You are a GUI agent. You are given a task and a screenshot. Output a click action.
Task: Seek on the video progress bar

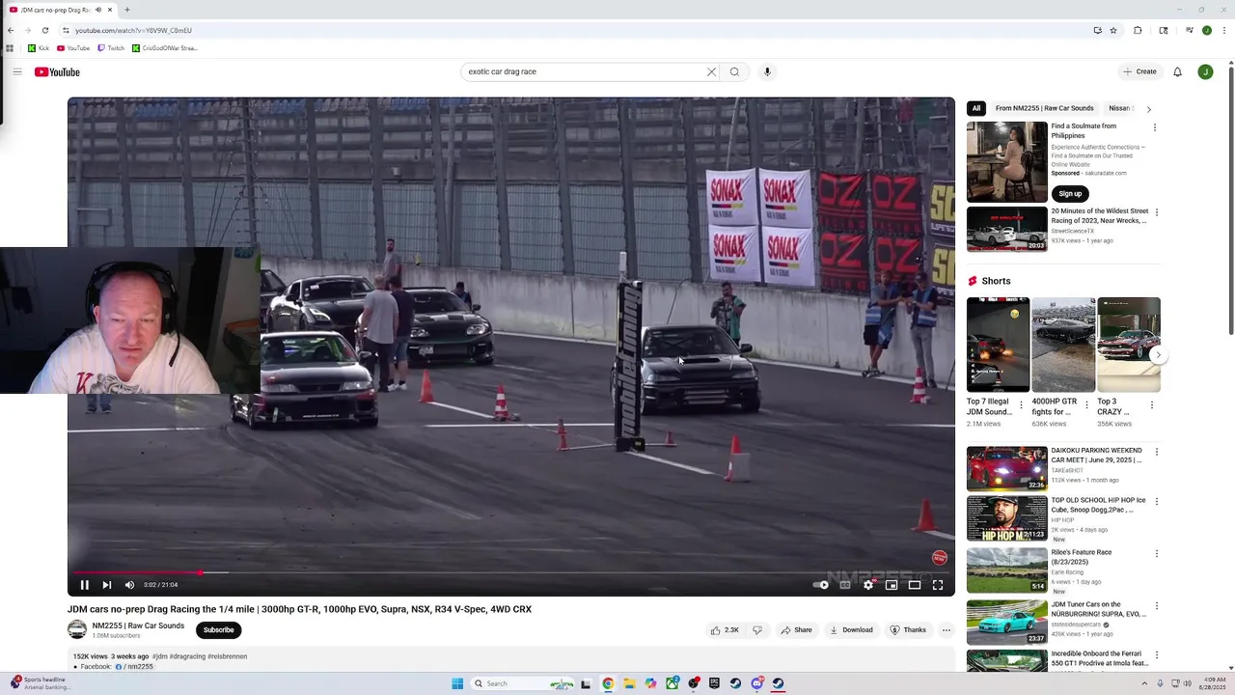(x=511, y=572)
